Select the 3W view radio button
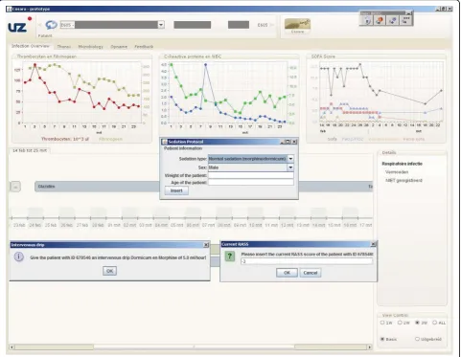The height and width of the screenshot is (357, 461). 417,323
